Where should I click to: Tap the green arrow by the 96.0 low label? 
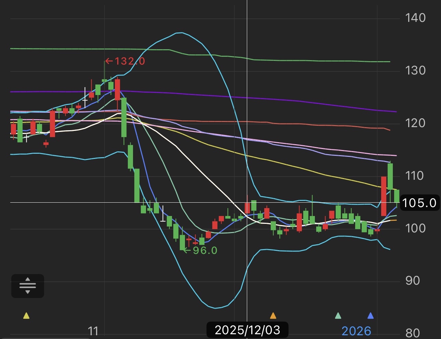coord(187,250)
